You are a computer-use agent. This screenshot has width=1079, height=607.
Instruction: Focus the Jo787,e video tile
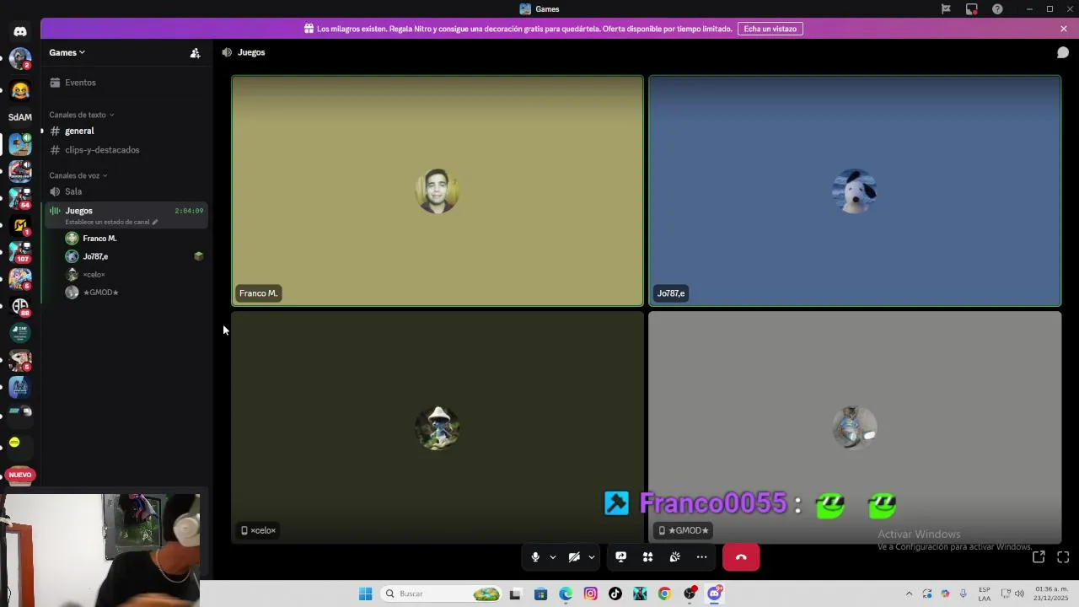point(855,191)
